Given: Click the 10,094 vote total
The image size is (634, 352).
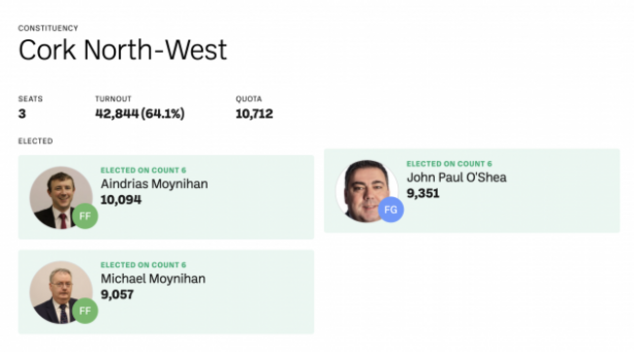Looking at the screenshot, I should tap(121, 200).
